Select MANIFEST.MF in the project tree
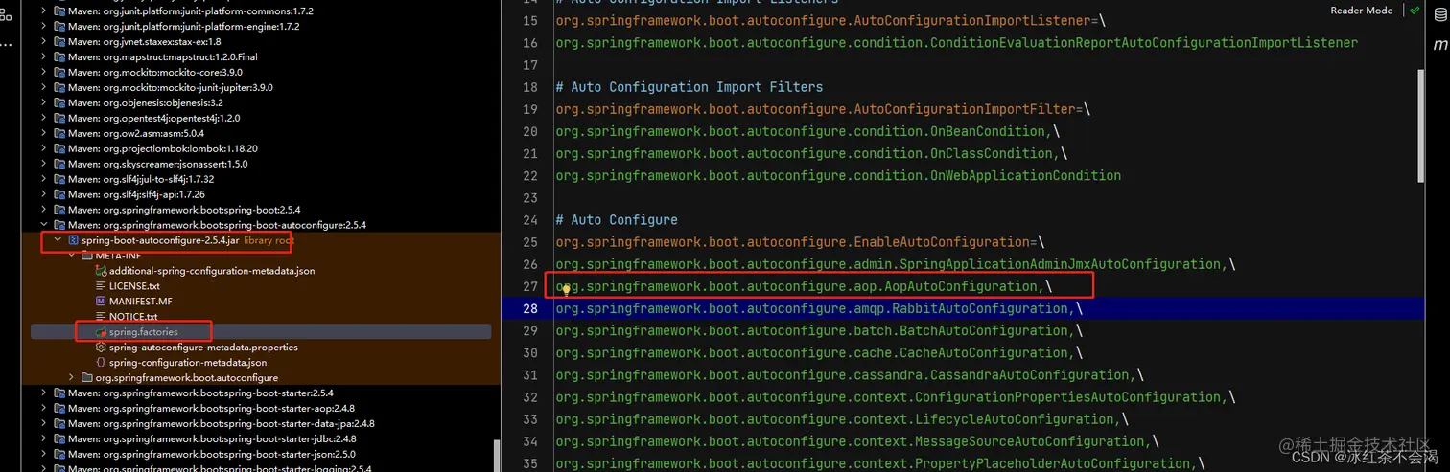 click(141, 301)
